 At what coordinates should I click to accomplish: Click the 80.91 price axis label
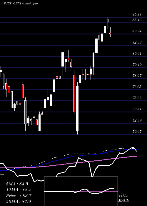pos(137,54)
